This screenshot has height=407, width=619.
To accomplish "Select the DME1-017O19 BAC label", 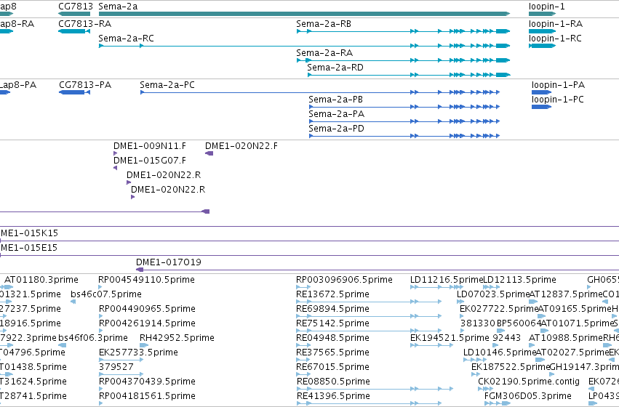I will pos(169,262).
